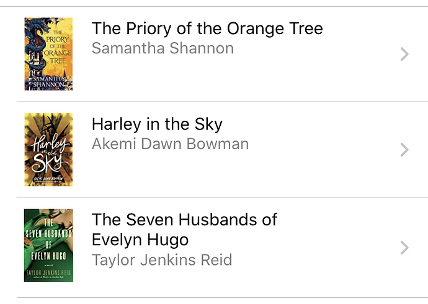This screenshot has width=428, height=304.
Task: Open the Priory of the Orange Tree chevron
Action: click(404, 54)
